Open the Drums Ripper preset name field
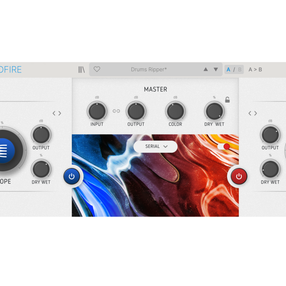Screen dimensions: 286x286 tap(149, 69)
